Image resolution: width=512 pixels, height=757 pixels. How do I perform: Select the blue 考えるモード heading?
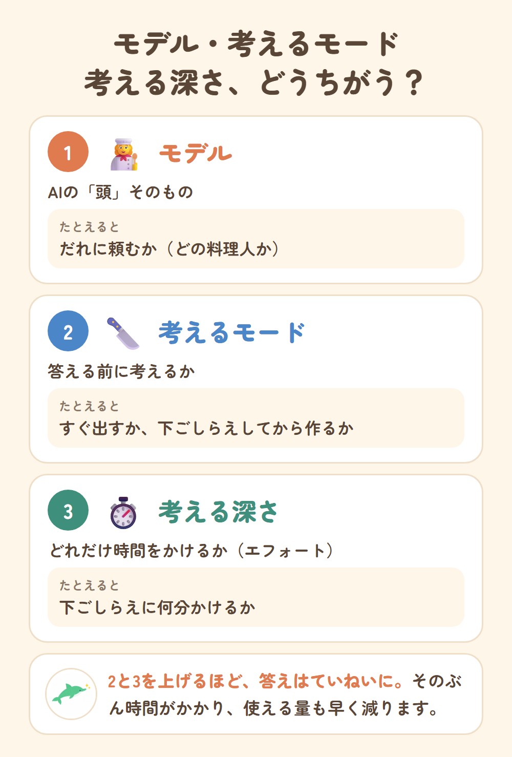tap(232, 332)
